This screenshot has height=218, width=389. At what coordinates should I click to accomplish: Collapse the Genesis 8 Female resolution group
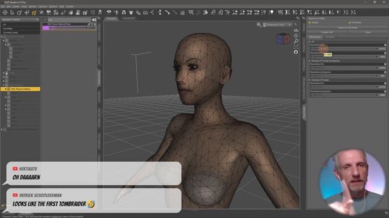coord(309,80)
